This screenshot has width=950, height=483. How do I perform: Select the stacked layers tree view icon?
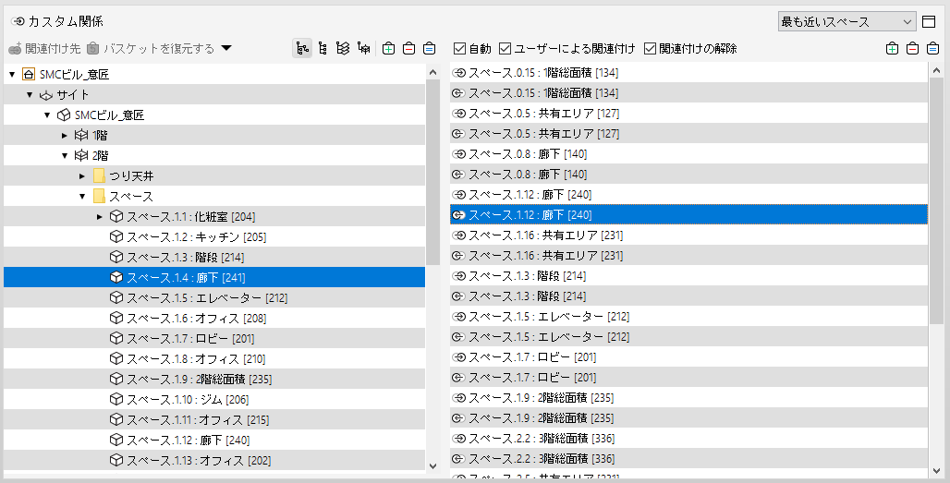[x=343, y=48]
